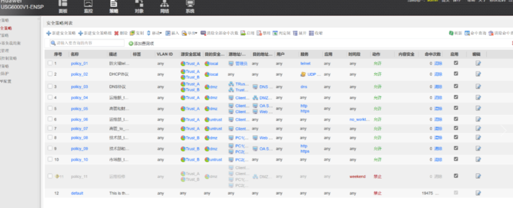Image resolution: width=513 pixels, height=208 pixels.
Task: Click the dns service link in policy_03
Action: point(303,87)
